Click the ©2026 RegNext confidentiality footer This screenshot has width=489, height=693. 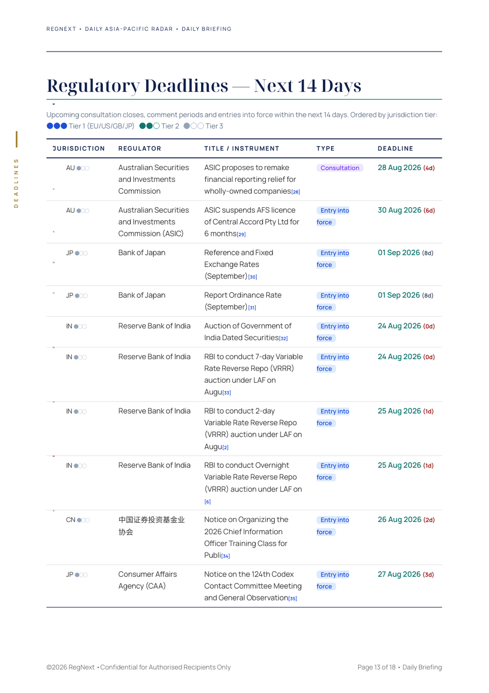pyautogui.click(x=139, y=667)
